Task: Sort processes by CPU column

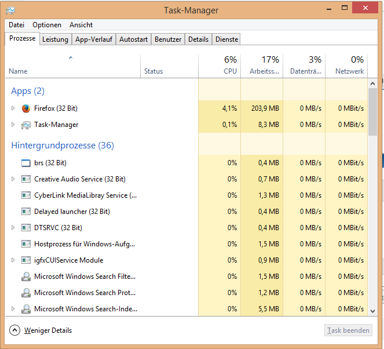Action: pos(220,66)
